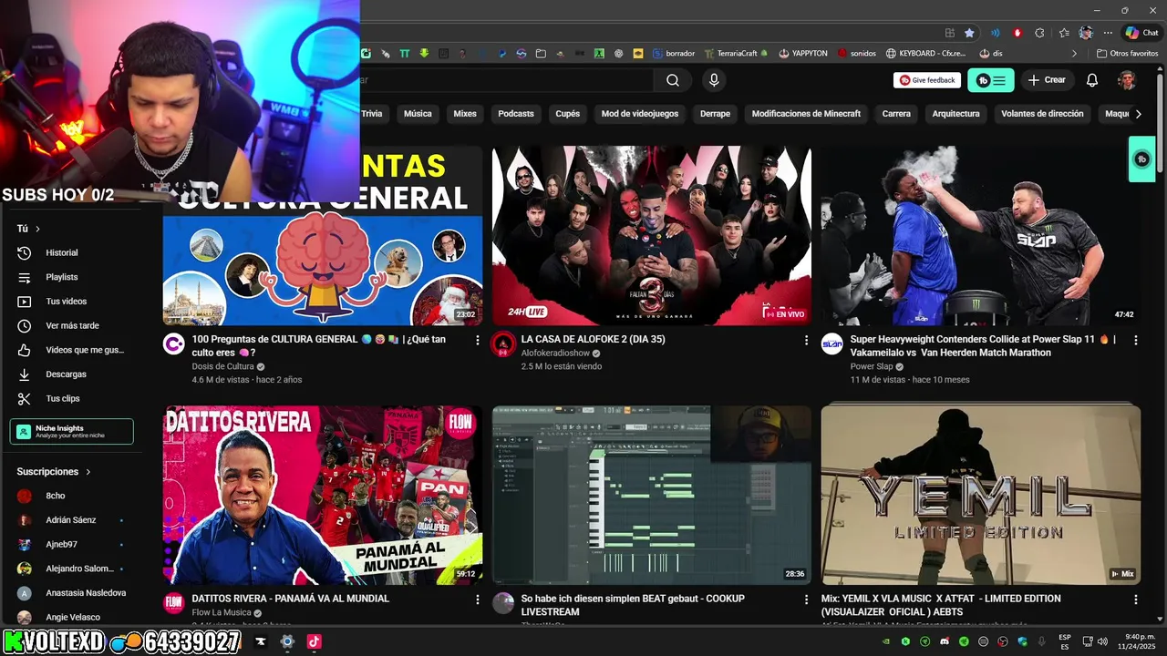Open the YEMIL Limited Edition mix thumbnail
The image size is (1167, 656).
(981, 495)
